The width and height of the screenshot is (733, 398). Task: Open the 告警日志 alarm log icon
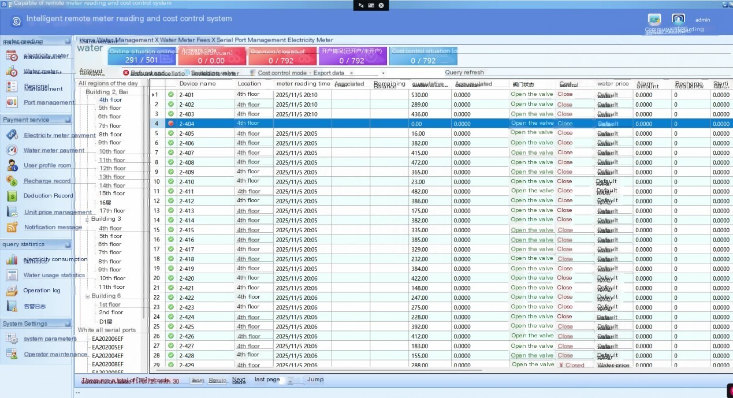(x=12, y=306)
